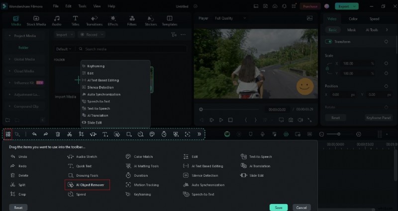398x211 pixels.
Task: Click the Save button
Action: [x=278, y=207]
